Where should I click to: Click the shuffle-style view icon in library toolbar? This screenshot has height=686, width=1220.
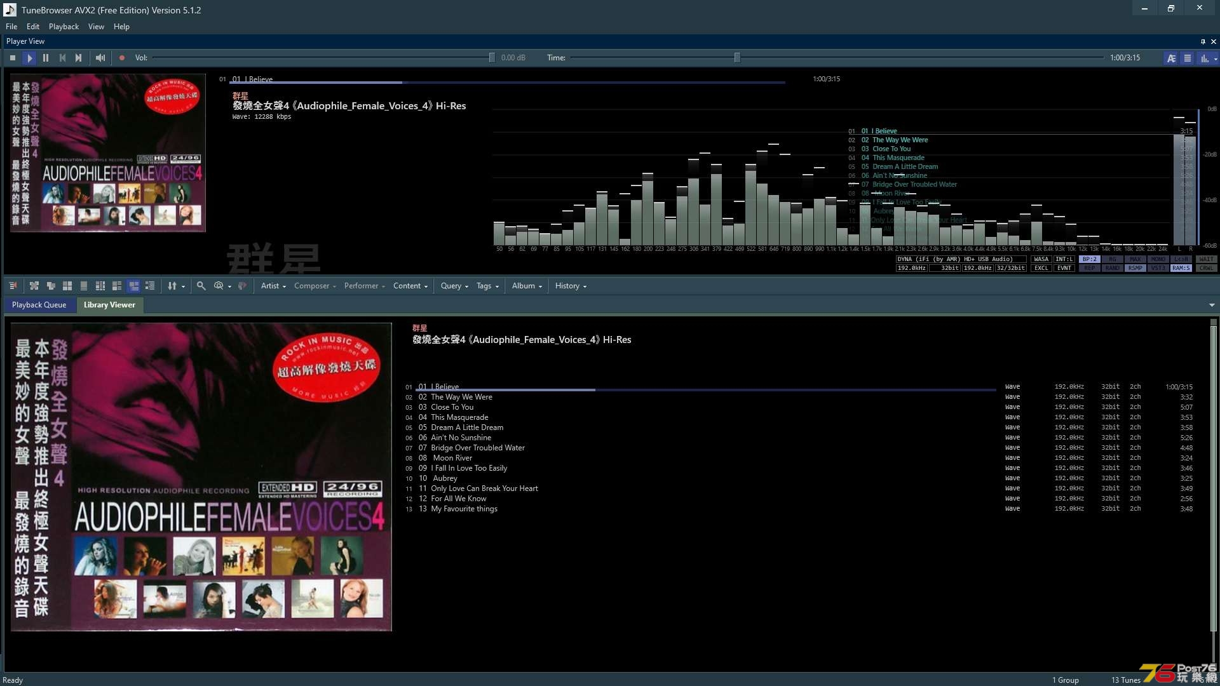(34, 286)
